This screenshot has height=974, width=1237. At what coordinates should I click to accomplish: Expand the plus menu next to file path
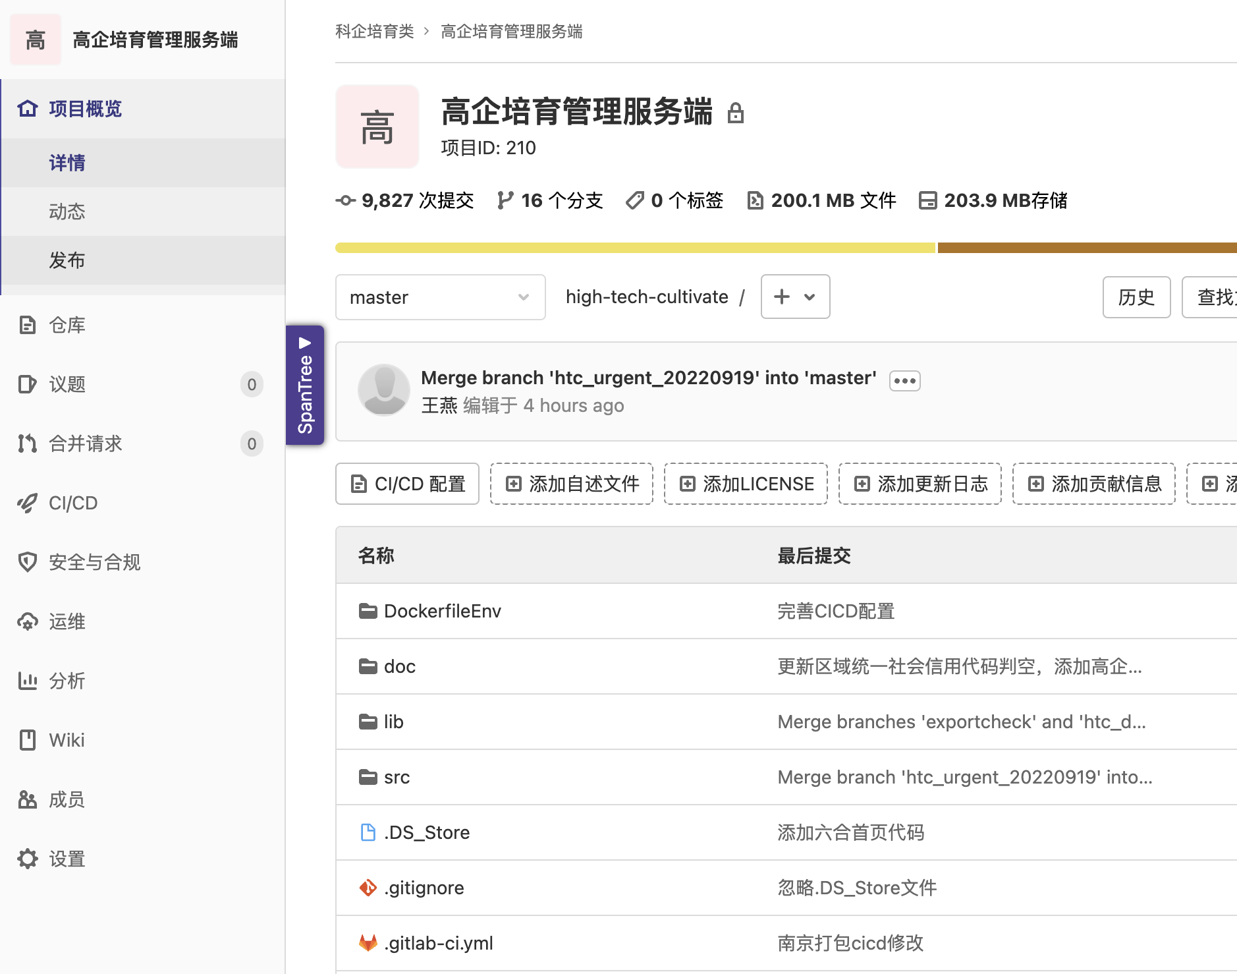pos(795,297)
